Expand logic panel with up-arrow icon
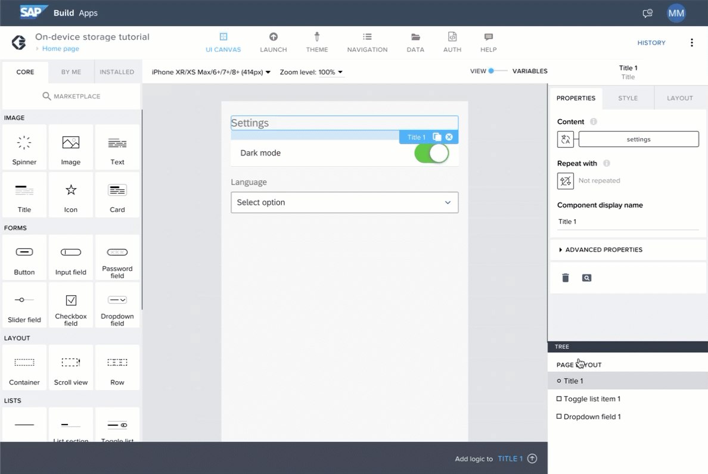The width and height of the screenshot is (708, 474). [x=532, y=459]
